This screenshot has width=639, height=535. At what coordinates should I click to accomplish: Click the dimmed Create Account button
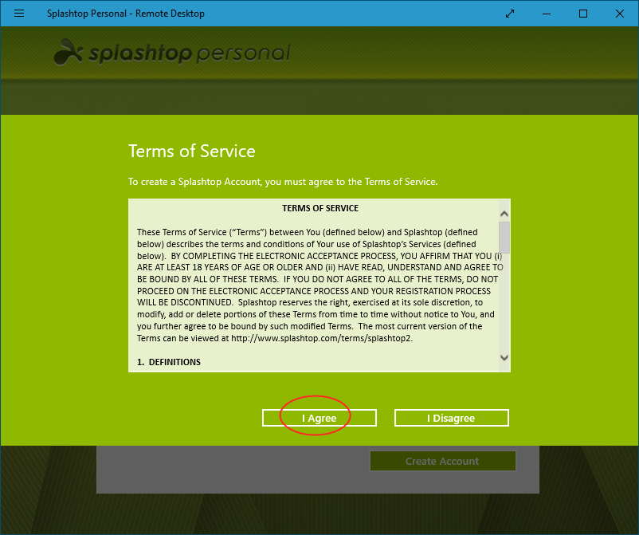[x=442, y=461]
